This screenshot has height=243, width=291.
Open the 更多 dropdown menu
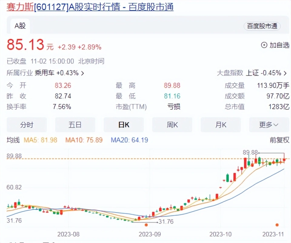point(269,125)
